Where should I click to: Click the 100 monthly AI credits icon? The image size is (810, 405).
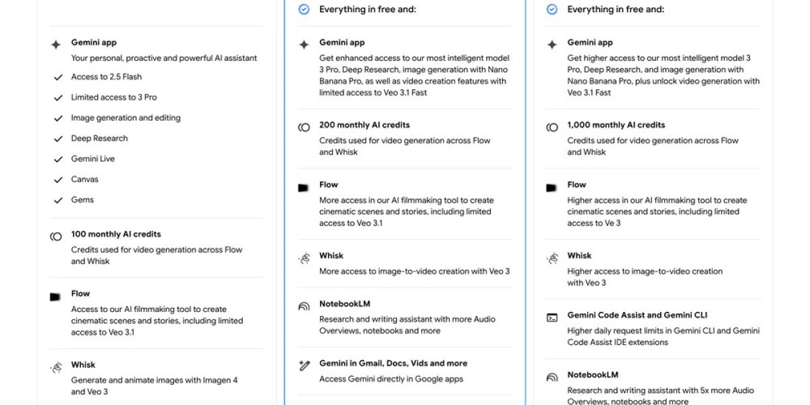56,236
